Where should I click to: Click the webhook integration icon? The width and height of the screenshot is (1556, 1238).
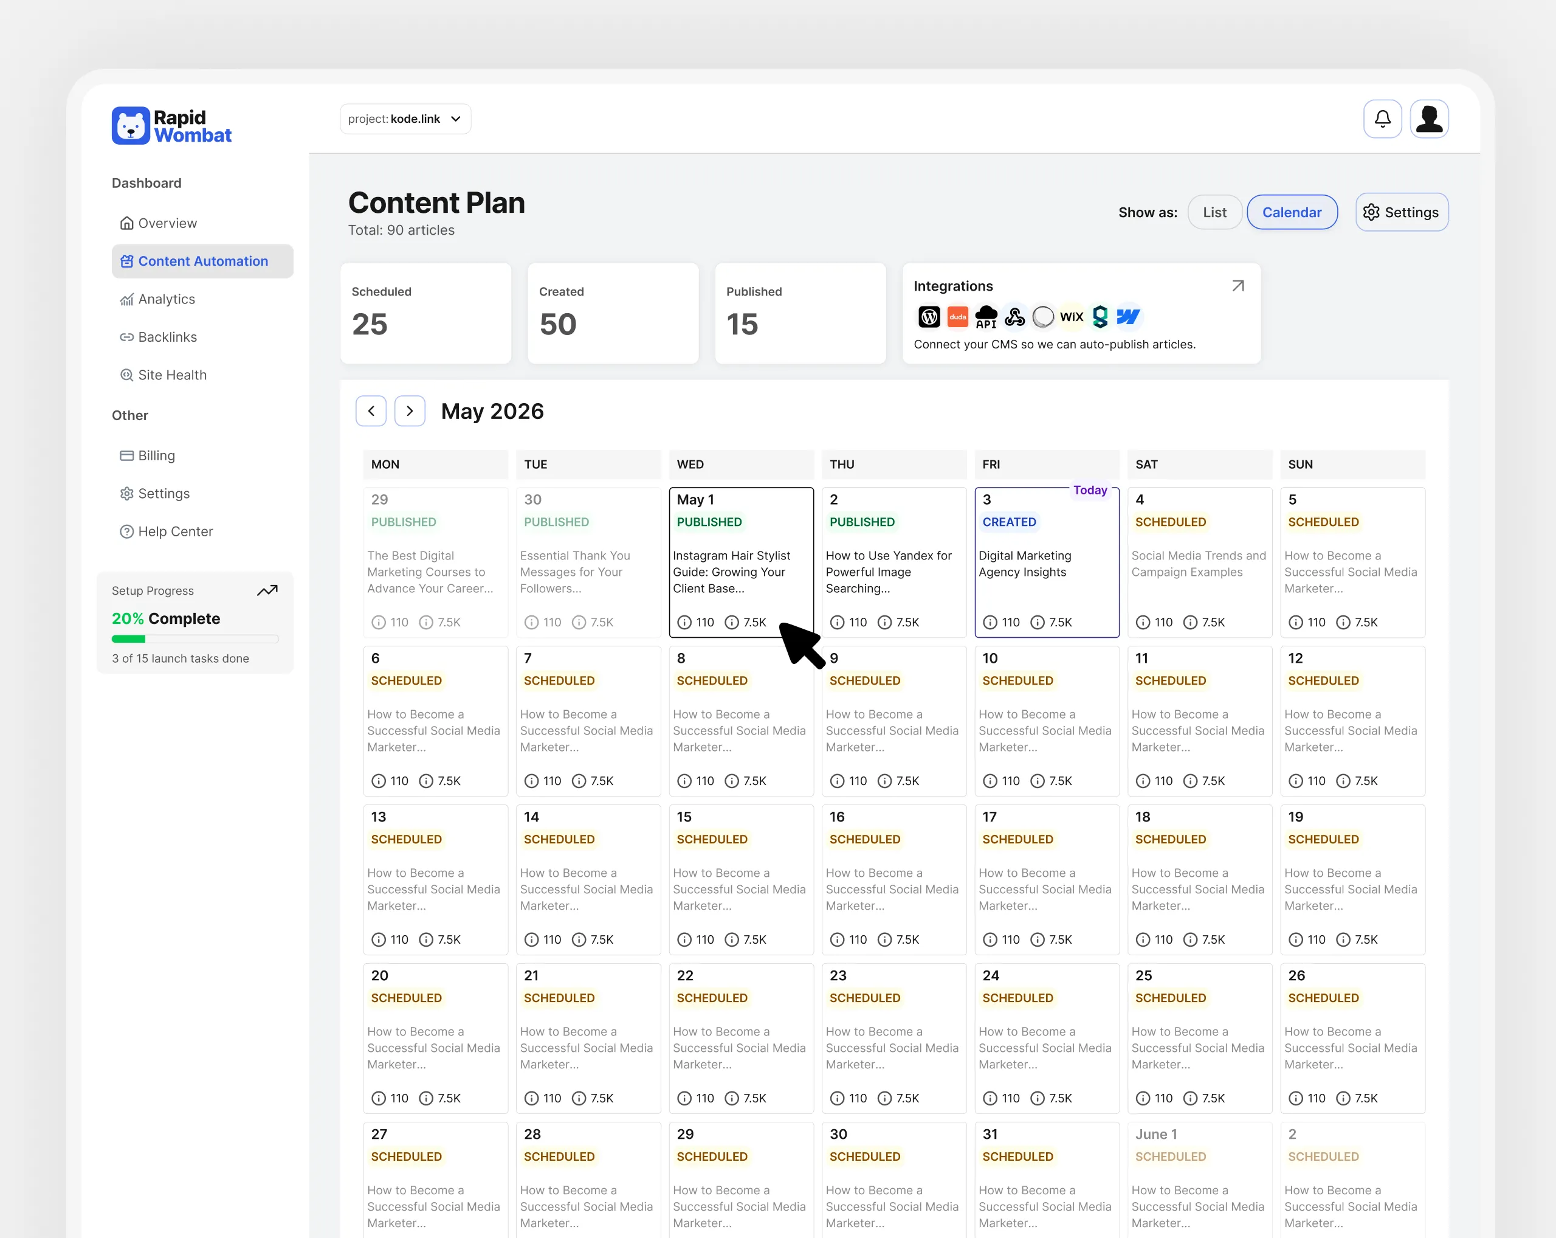coord(1014,316)
